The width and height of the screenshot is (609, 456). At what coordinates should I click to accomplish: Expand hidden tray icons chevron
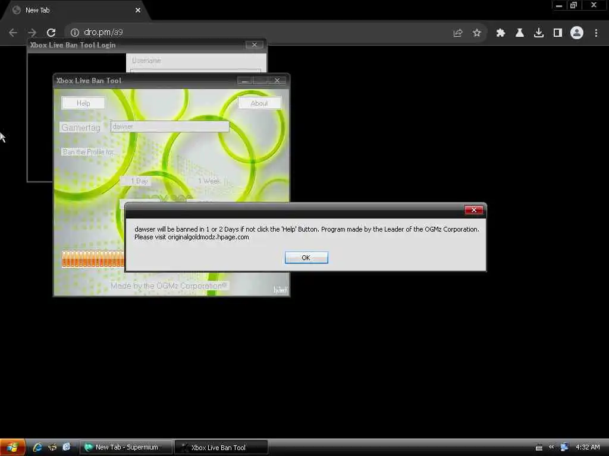click(551, 447)
